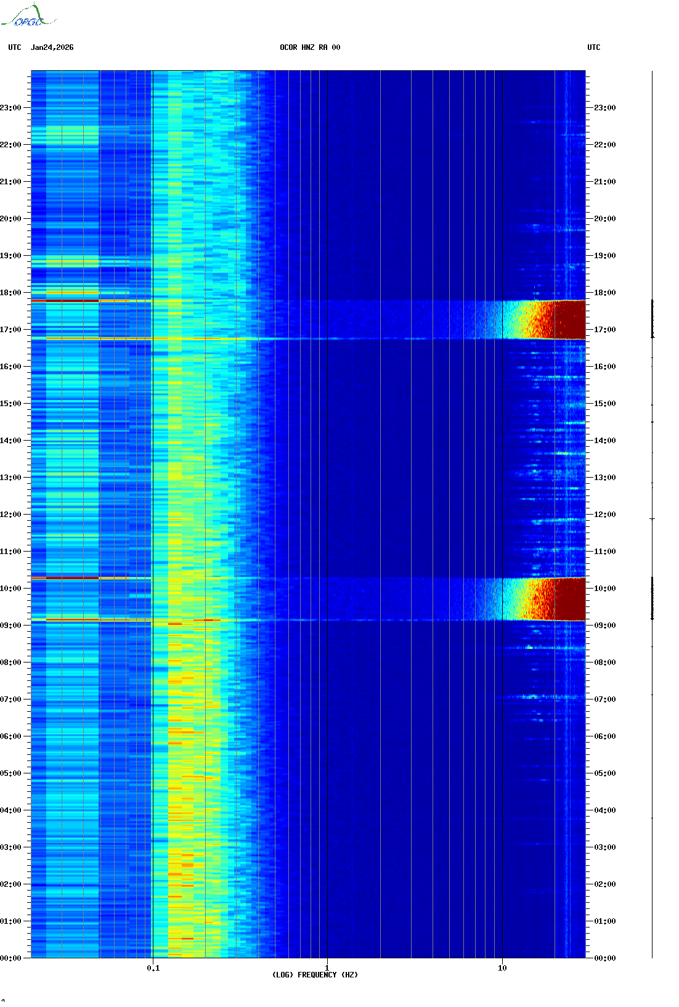Click the left-axis 20:00 time label

(x=10, y=219)
